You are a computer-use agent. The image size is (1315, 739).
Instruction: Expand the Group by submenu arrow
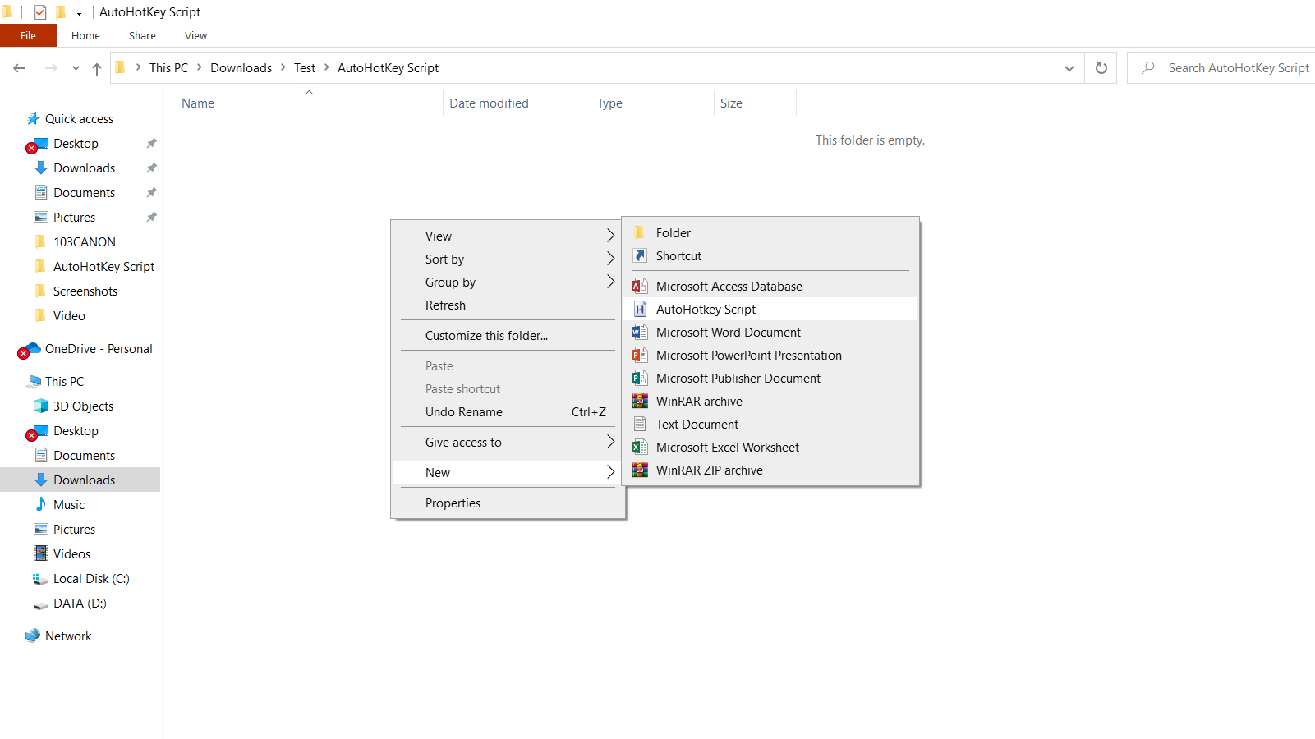(x=610, y=282)
